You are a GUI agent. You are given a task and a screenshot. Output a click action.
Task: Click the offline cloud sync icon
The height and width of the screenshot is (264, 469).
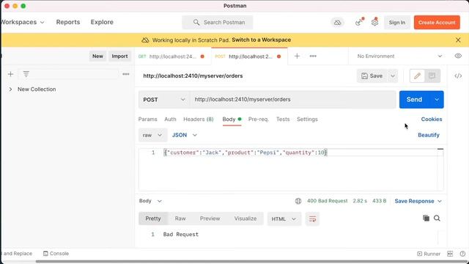point(337,23)
